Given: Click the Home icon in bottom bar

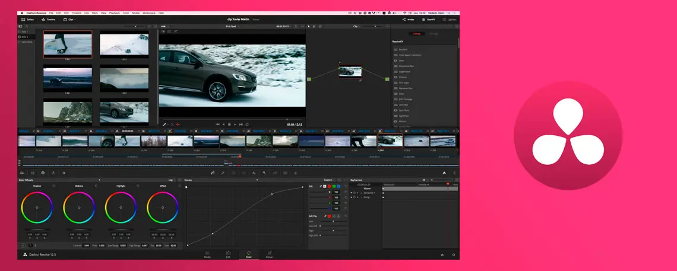Looking at the screenshot, I should click(x=442, y=254).
